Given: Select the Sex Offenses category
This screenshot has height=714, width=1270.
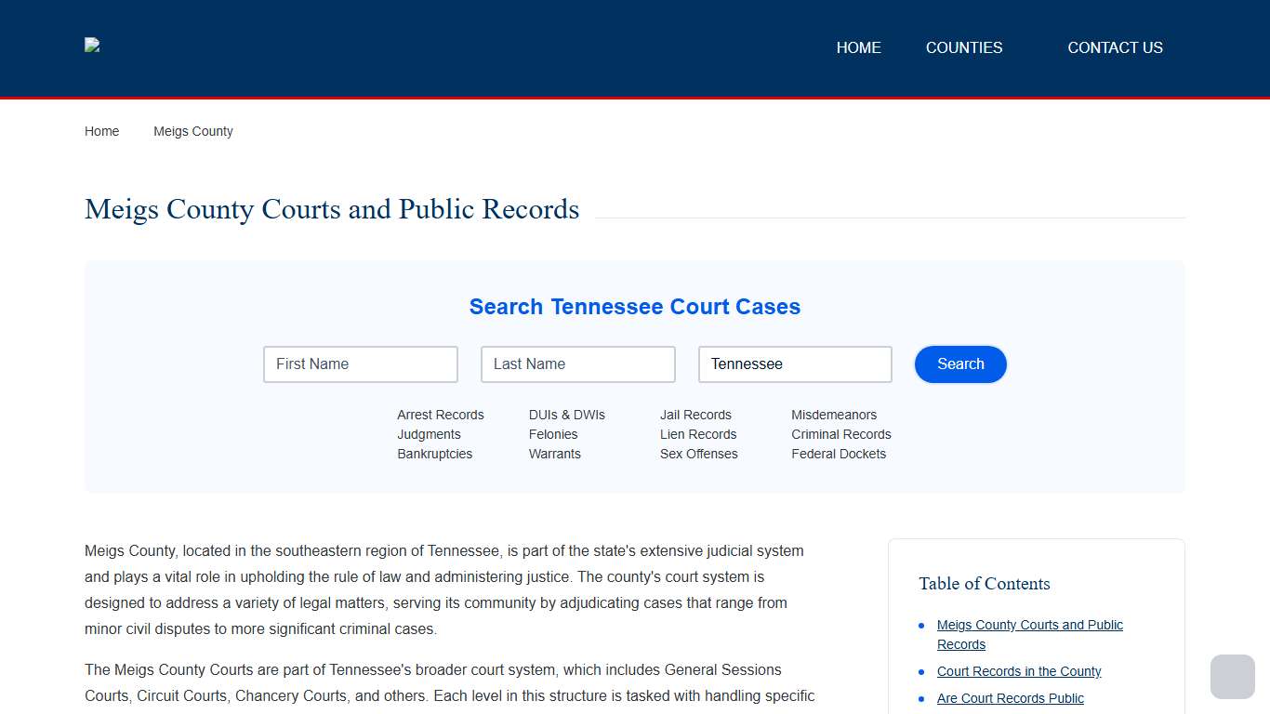Looking at the screenshot, I should tap(699, 454).
